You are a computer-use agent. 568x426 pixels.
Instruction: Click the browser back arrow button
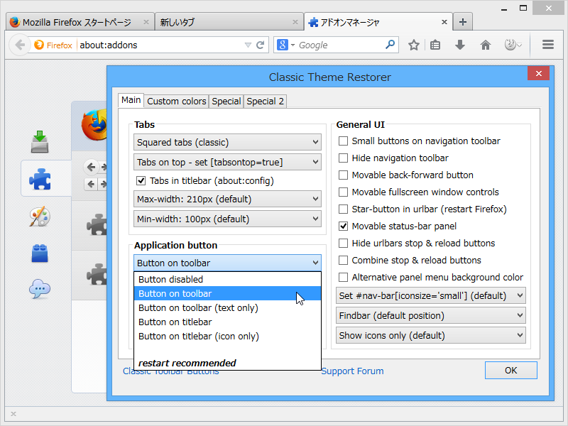tap(19, 45)
